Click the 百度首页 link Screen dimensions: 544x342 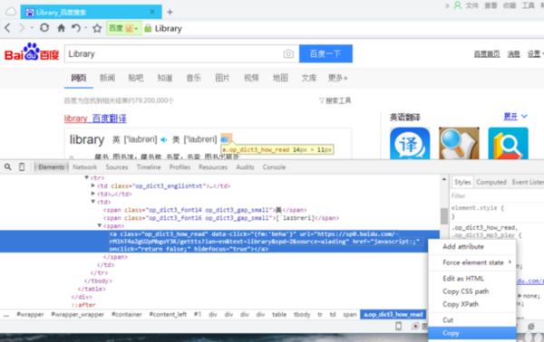click(487, 54)
